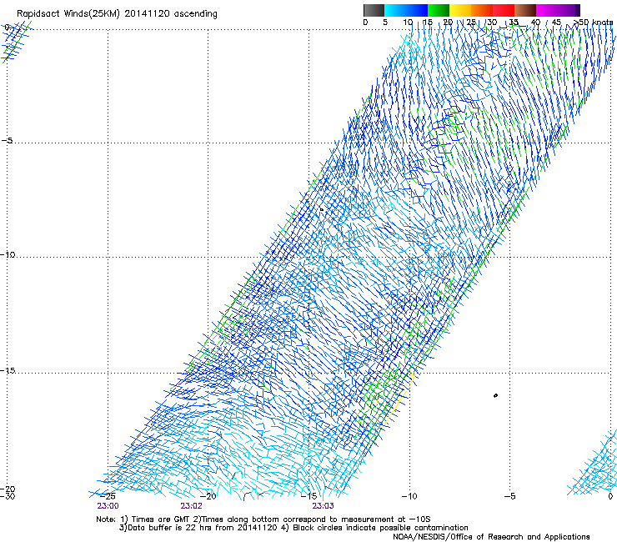Image resolution: width=617 pixels, height=542 pixels.
Task: Click the green 15-20 knots color swatch
Action: coord(439,10)
